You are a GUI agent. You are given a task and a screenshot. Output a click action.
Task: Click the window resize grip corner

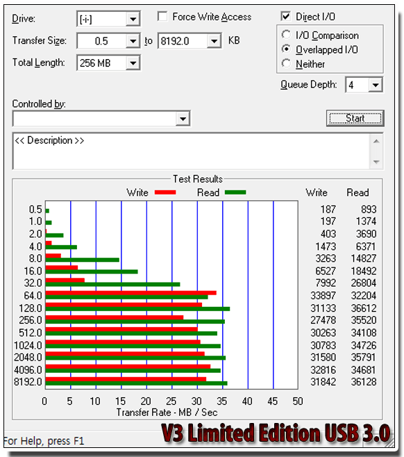(x=388, y=442)
